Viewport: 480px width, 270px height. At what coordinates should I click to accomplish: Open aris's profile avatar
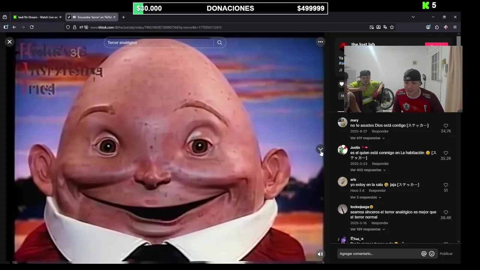click(342, 181)
